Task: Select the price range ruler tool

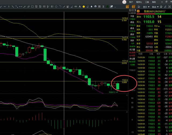Action: tap(76, 7)
